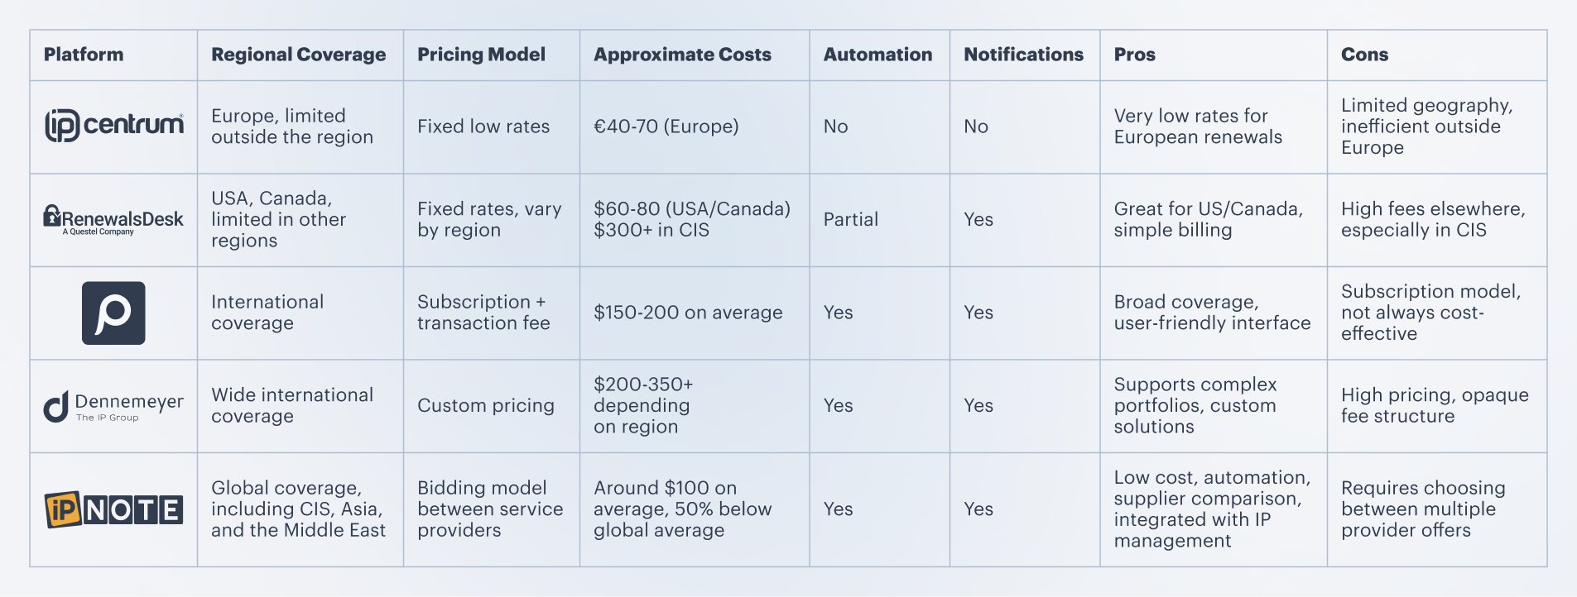Click the Cons column header
Screen dimensions: 1577x597
[x=1364, y=55]
